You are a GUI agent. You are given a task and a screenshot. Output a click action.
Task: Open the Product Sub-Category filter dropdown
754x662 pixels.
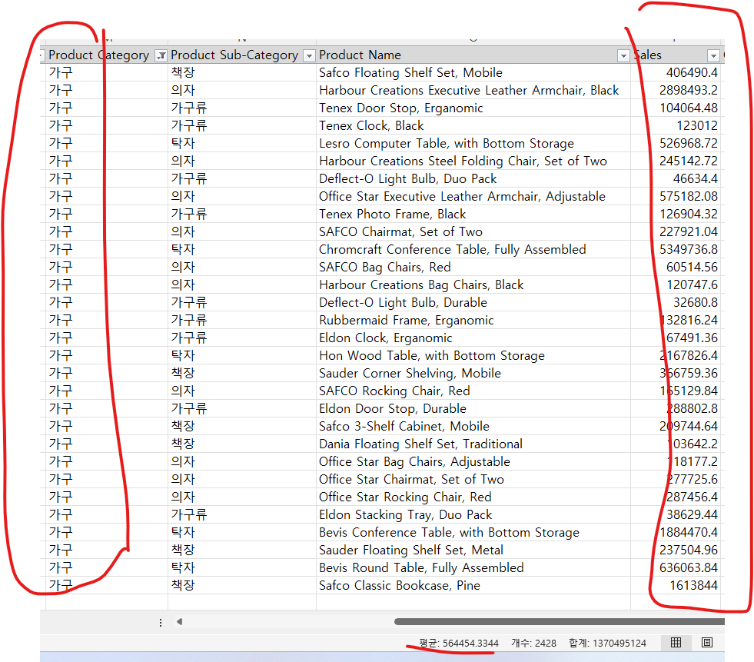309,56
